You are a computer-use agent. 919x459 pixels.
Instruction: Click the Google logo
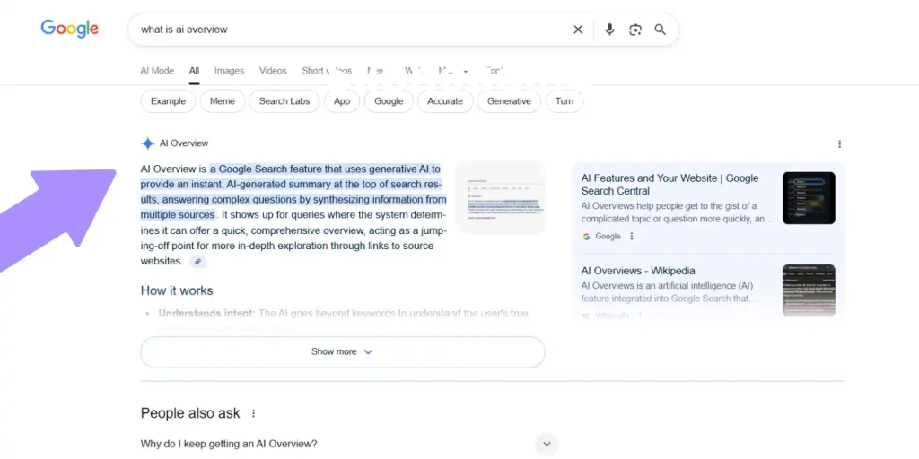click(x=70, y=28)
